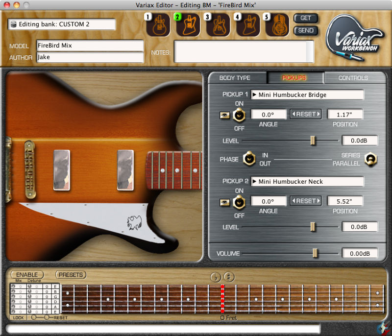Click the VOLUME slider handle
392x336 pixels.
coord(315,253)
